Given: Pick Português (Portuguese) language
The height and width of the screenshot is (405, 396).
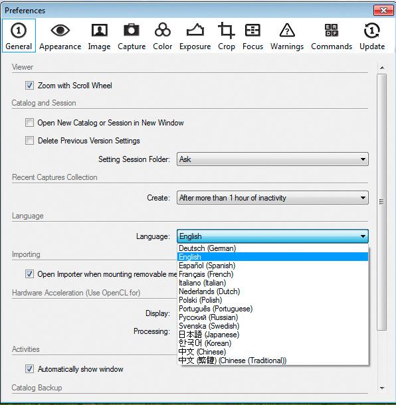Looking at the screenshot, I should pyautogui.click(x=272, y=309).
